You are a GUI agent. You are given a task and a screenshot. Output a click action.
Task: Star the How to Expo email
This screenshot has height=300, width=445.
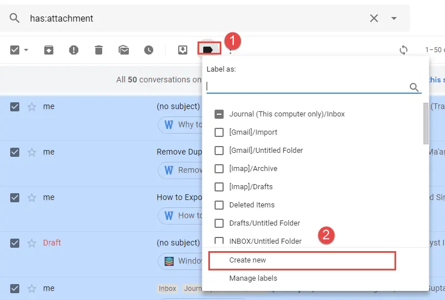click(32, 198)
